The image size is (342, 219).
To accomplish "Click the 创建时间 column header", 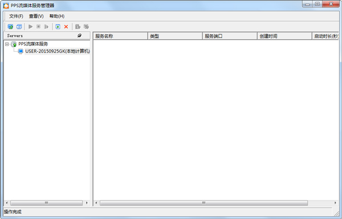I will click(x=284, y=36).
